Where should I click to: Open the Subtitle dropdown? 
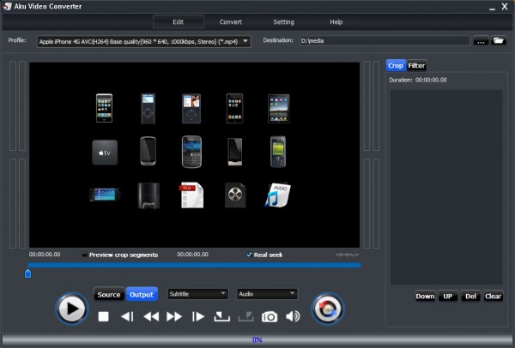click(223, 294)
